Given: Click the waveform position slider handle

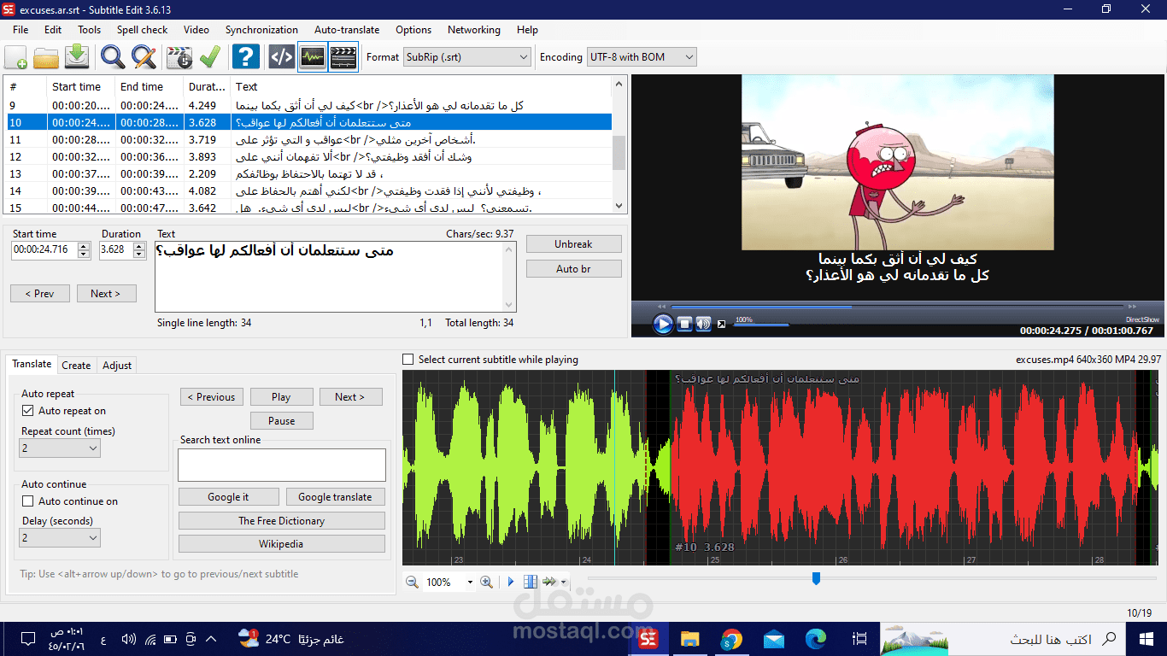Looking at the screenshot, I should click(x=816, y=579).
